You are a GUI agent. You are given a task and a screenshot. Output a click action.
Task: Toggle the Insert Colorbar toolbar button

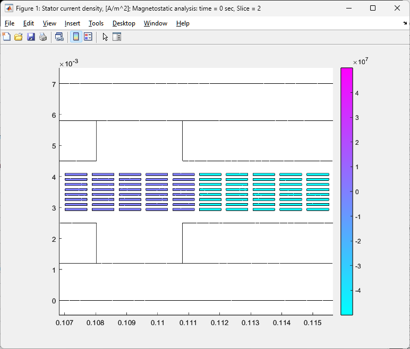click(x=76, y=37)
